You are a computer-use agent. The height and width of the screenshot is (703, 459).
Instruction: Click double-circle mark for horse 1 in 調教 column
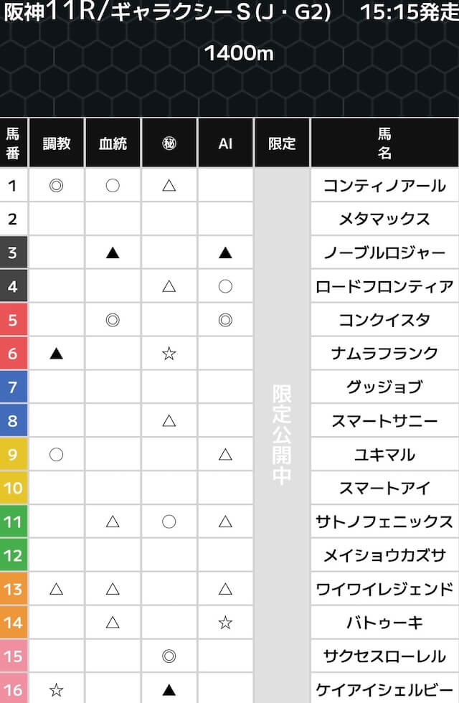coord(56,185)
